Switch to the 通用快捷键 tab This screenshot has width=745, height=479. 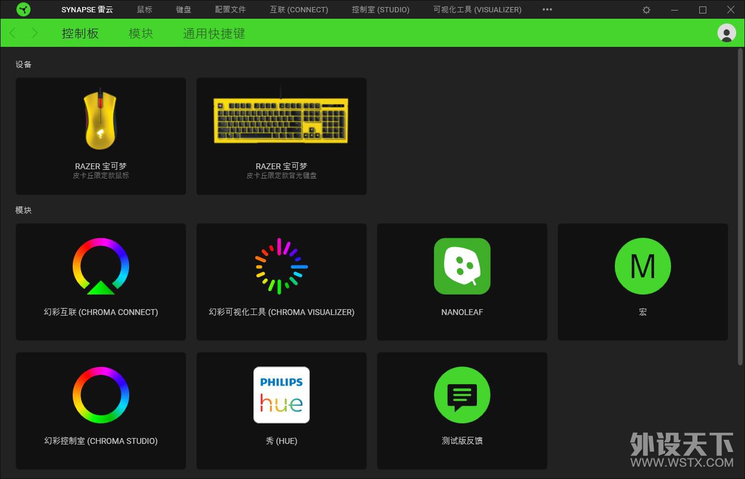(214, 33)
